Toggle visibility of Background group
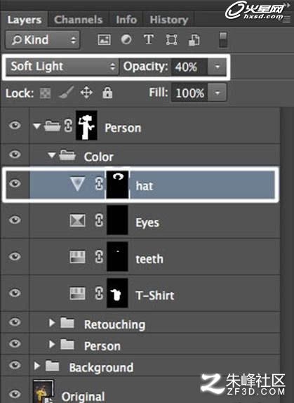This screenshot has width=294, height=403. (15, 365)
